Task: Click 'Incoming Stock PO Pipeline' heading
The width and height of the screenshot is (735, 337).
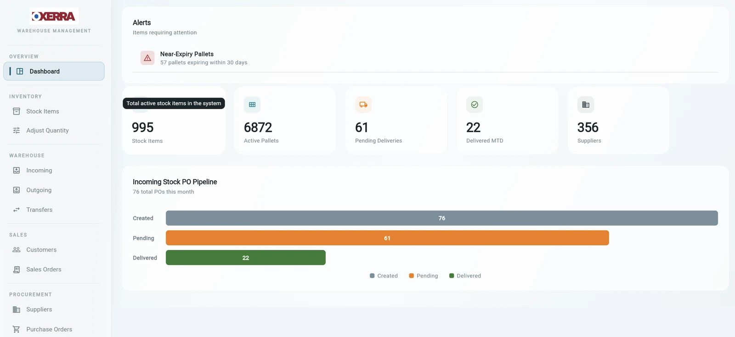Action: (x=175, y=182)
